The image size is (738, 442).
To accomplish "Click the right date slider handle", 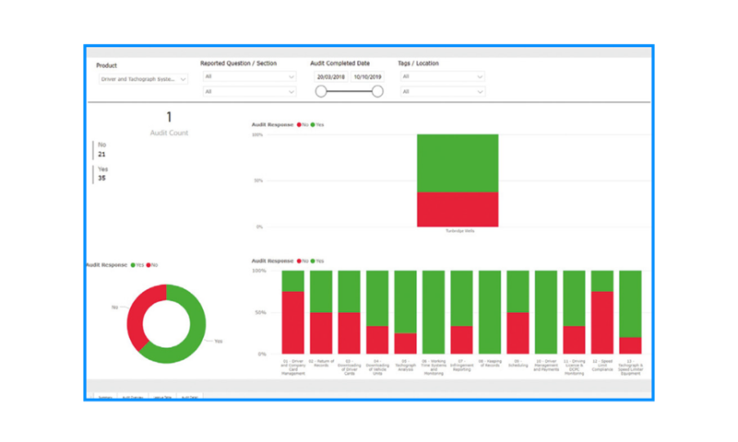I will 377,91.
